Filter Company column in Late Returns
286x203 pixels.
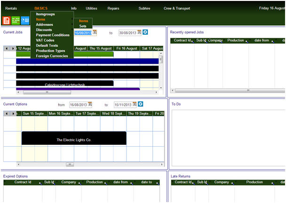click(x=232, y=183)
